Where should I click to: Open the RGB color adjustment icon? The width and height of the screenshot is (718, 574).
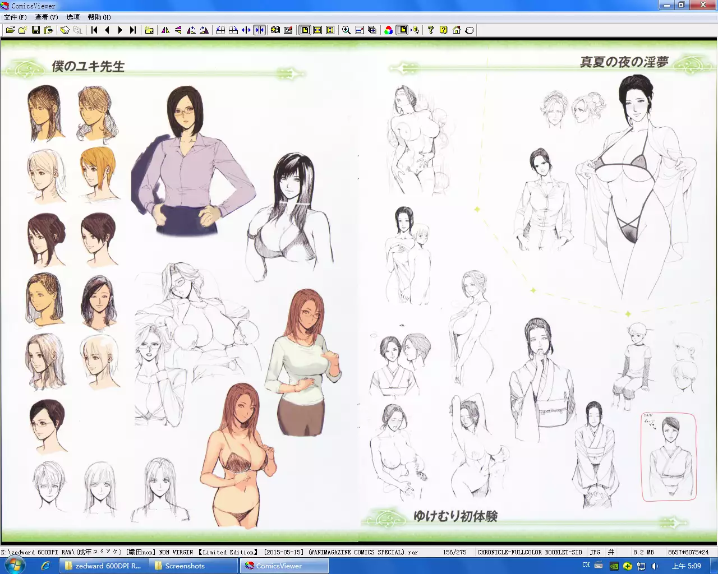(x=388, y=30)
